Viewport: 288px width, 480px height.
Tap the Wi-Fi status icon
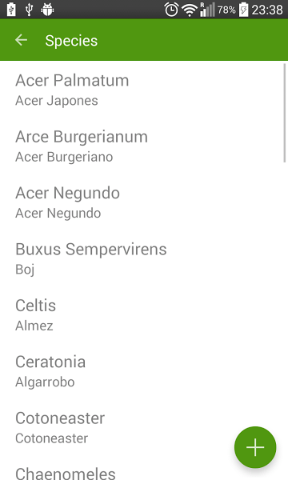[190, 10]
